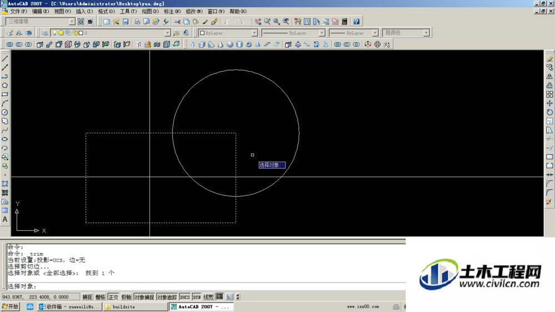Click the Sphere icon in the modeling toolbar
This screenshot has height=312, width=555.
click(x=230, y=44)
